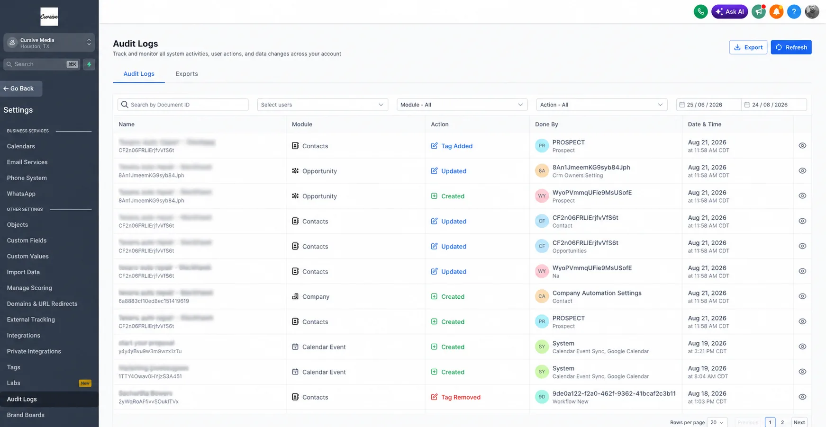Screen dimensions: 826x427
Task: View details of Contacts Updated by WyoPVmmqUFie9MsUSofE
Action: [802, 271]
